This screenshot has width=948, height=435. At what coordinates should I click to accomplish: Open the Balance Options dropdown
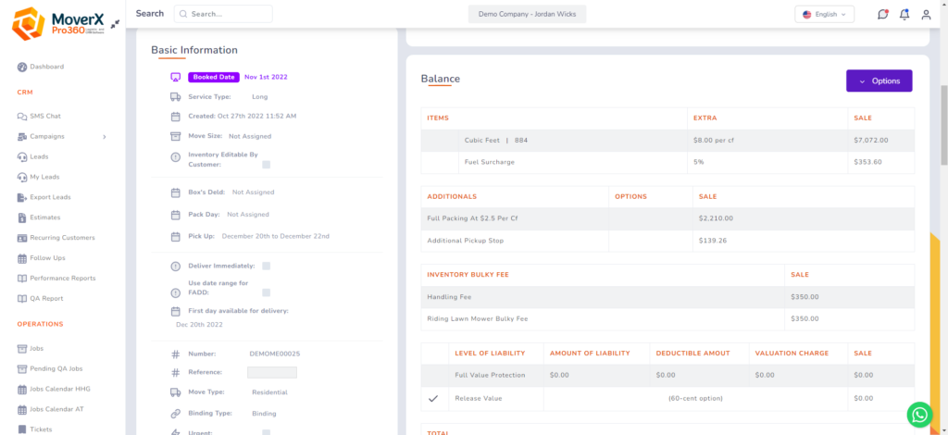tap(879, 81)
